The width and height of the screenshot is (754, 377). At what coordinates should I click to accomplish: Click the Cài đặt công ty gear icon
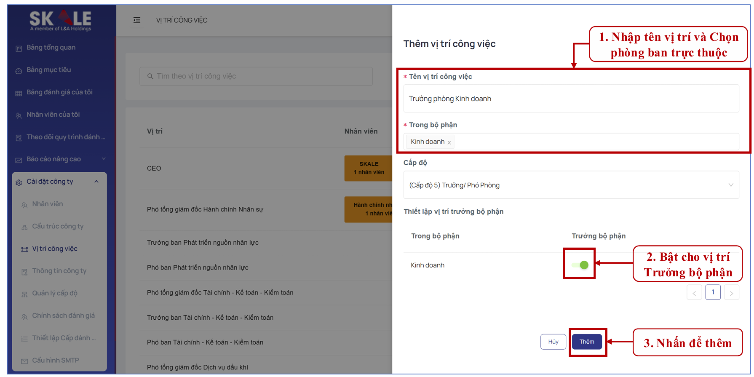point(19,182)
